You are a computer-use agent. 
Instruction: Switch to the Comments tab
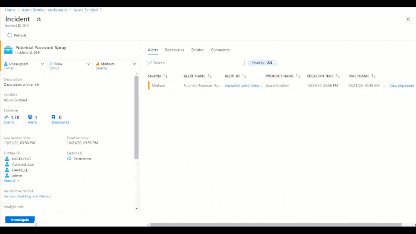tap(220, 50)
